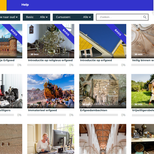
Task: Open the Immaterieel erfgoed parade thumbnail
Action: (51, 91)
